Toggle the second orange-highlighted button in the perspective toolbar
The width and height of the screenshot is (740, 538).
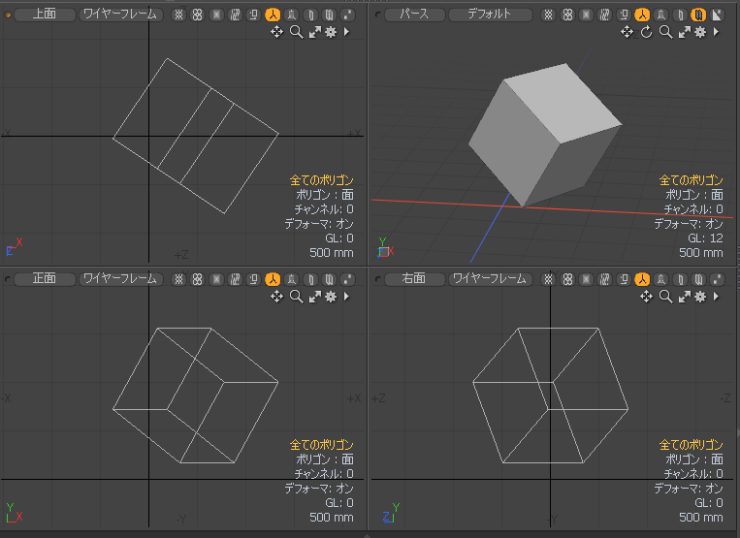click(698, 15)
